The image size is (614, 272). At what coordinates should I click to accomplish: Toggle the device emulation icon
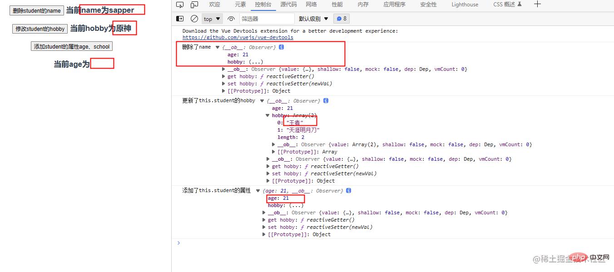(194, 5)
